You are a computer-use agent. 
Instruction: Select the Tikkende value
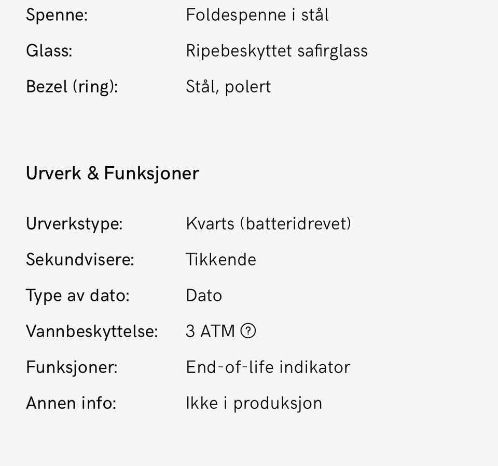(x=220, y=260)
